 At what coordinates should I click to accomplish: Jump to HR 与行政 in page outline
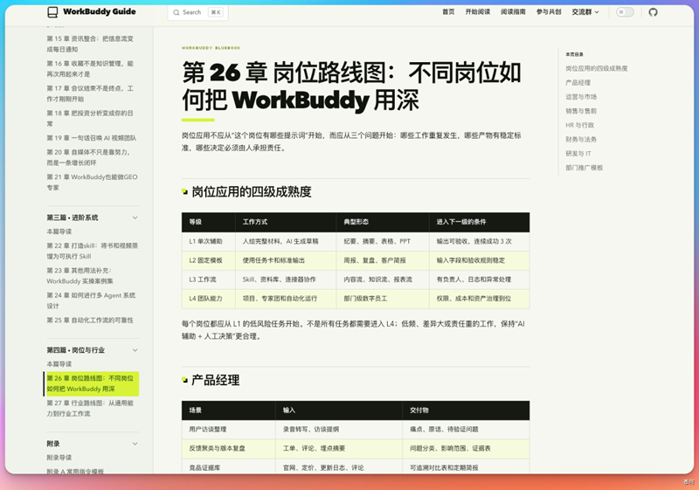tap(579, 125)
